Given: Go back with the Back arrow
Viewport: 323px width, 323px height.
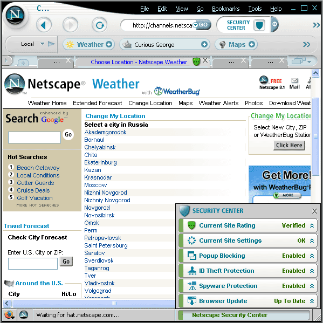Looking at the screenshot, I should 44,25.
